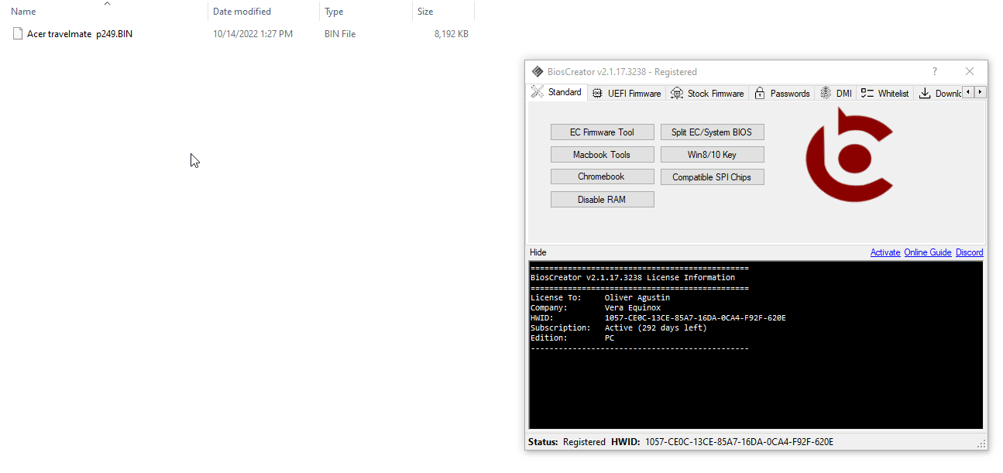Open the Passwords tab
The height and width of the screenshot is (473, 1003).
[x=782, y=94]
